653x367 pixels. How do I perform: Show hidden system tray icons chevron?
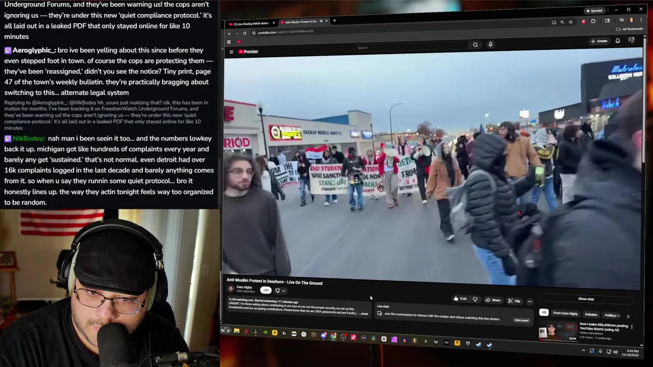(x=584, y=351)
